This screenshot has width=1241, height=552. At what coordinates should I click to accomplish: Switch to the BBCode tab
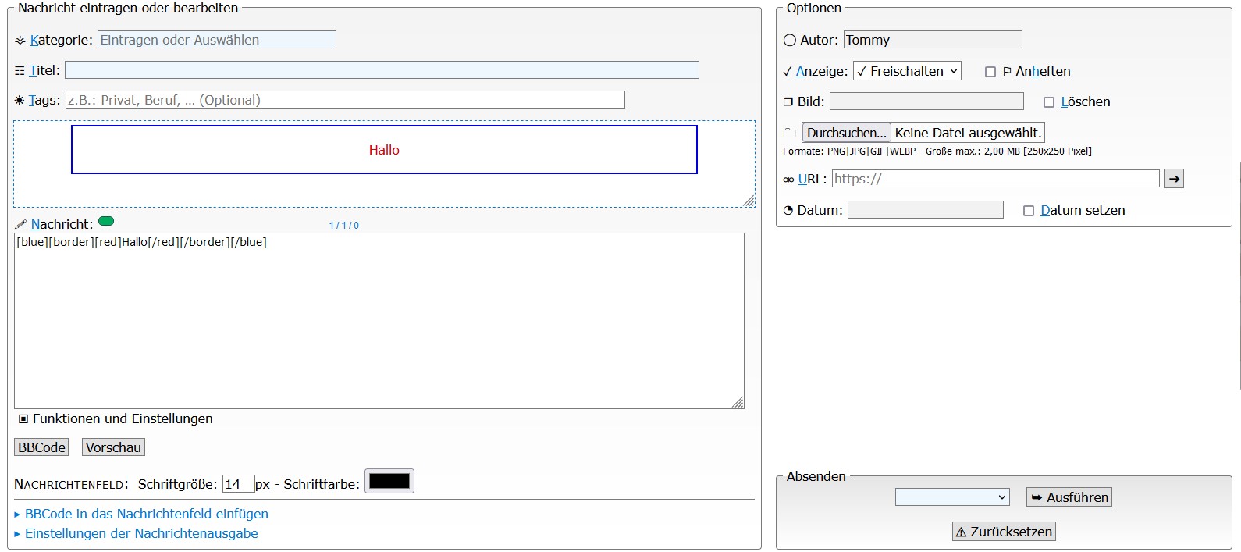tap(41, 447)
